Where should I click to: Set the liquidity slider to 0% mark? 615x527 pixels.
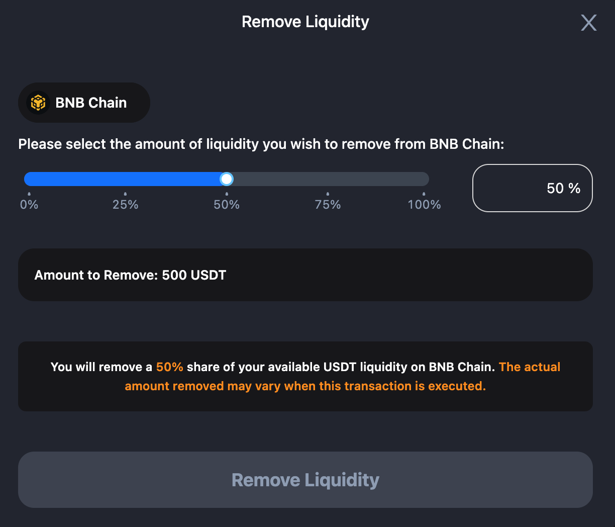click(29, 204)
